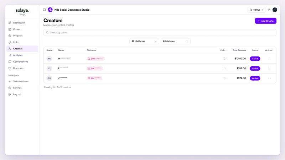The width and height of the screenshot is (285, 160).
Task: Open Analytics in the sidebar
Action: pos(22,55)
